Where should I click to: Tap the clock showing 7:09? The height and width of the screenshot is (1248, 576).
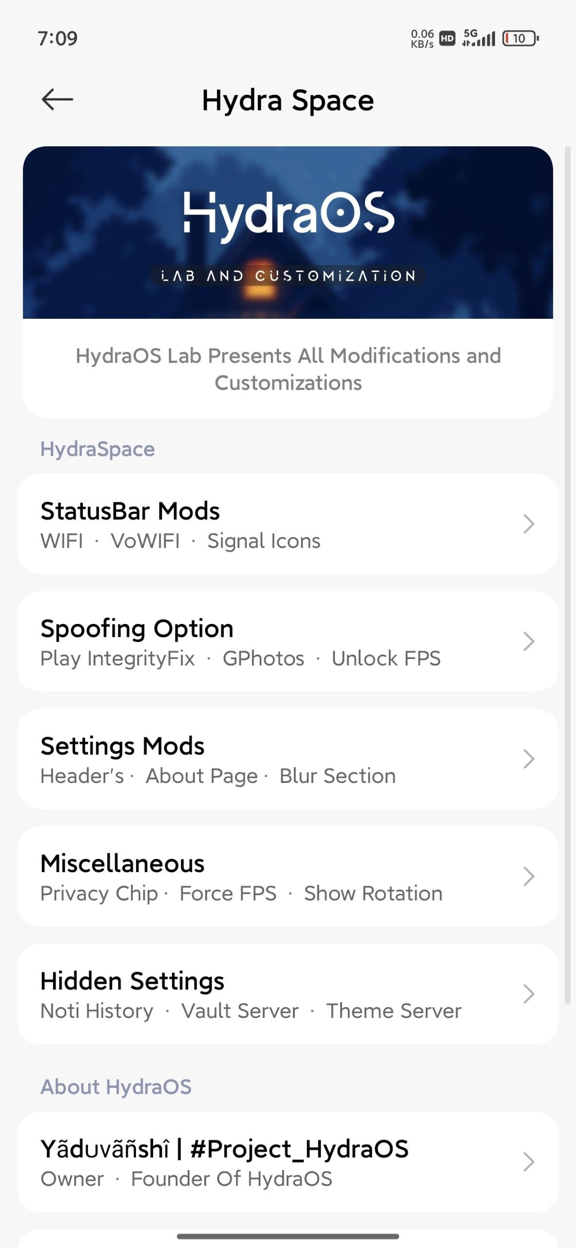[x=58, y=39]
